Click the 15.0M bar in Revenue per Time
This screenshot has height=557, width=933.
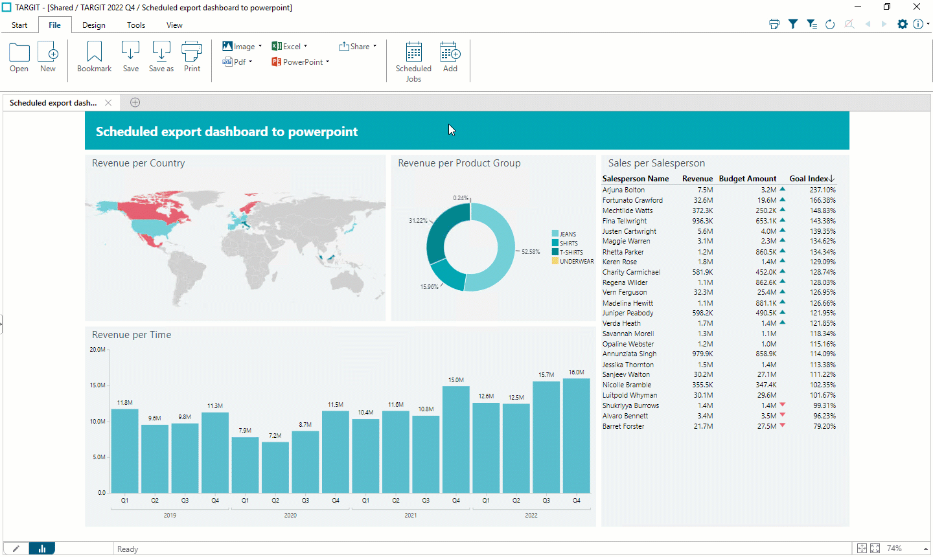pos(456,440)
